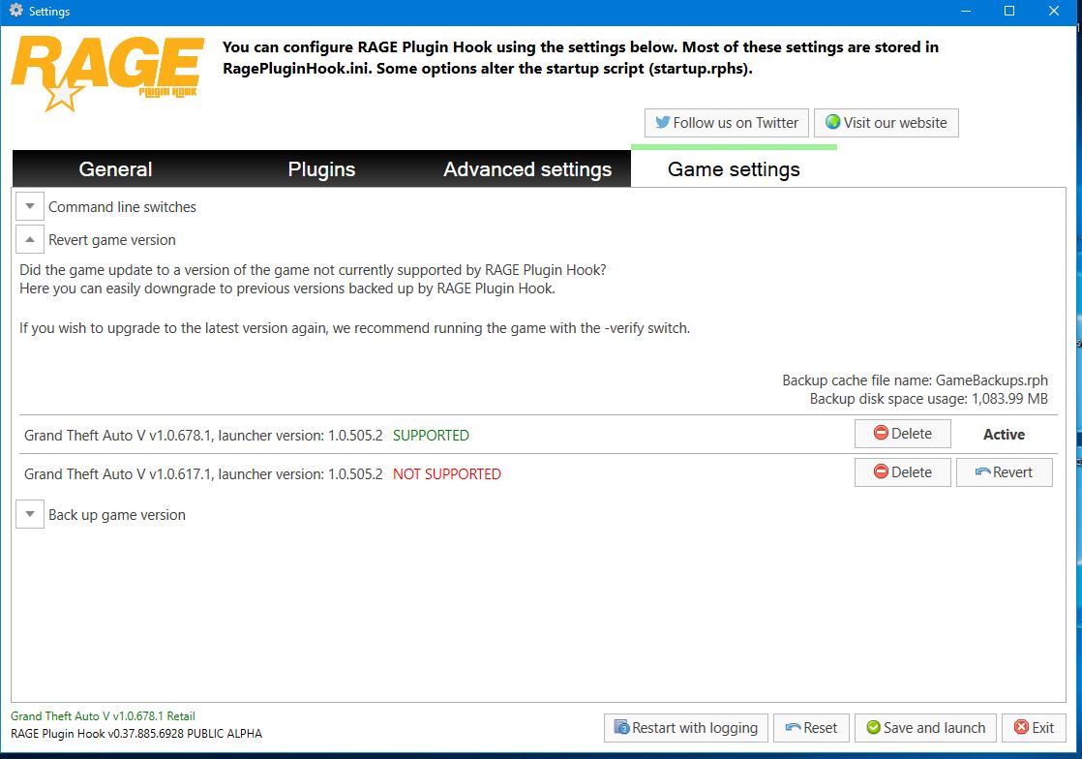Screen dimensions: 1082x759
Task: Expand Back up game version section
Action: tap(30, 514)
